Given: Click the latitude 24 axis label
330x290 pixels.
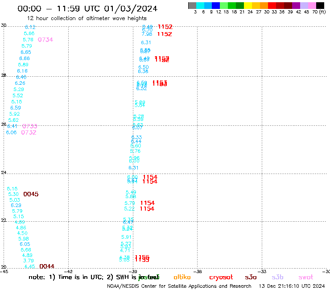Looking at the screenshot, I should pos(4,173).
